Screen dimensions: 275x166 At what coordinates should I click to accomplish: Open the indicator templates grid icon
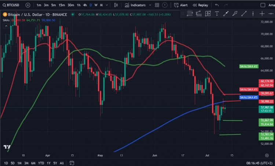157,5
